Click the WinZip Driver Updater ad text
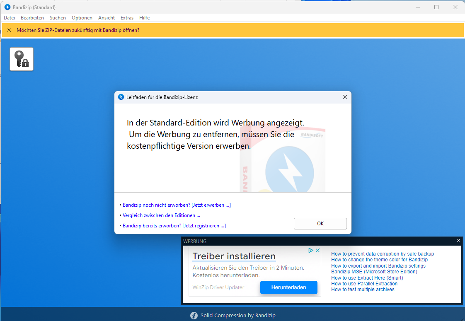Screen dimensions: 465x321 coord(218,287)
